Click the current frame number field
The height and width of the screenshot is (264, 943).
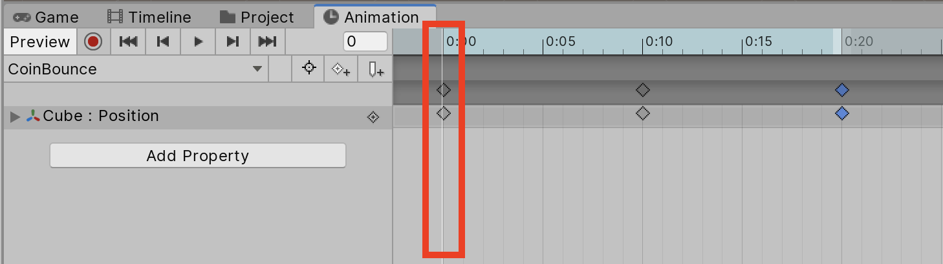click(365, 42)
